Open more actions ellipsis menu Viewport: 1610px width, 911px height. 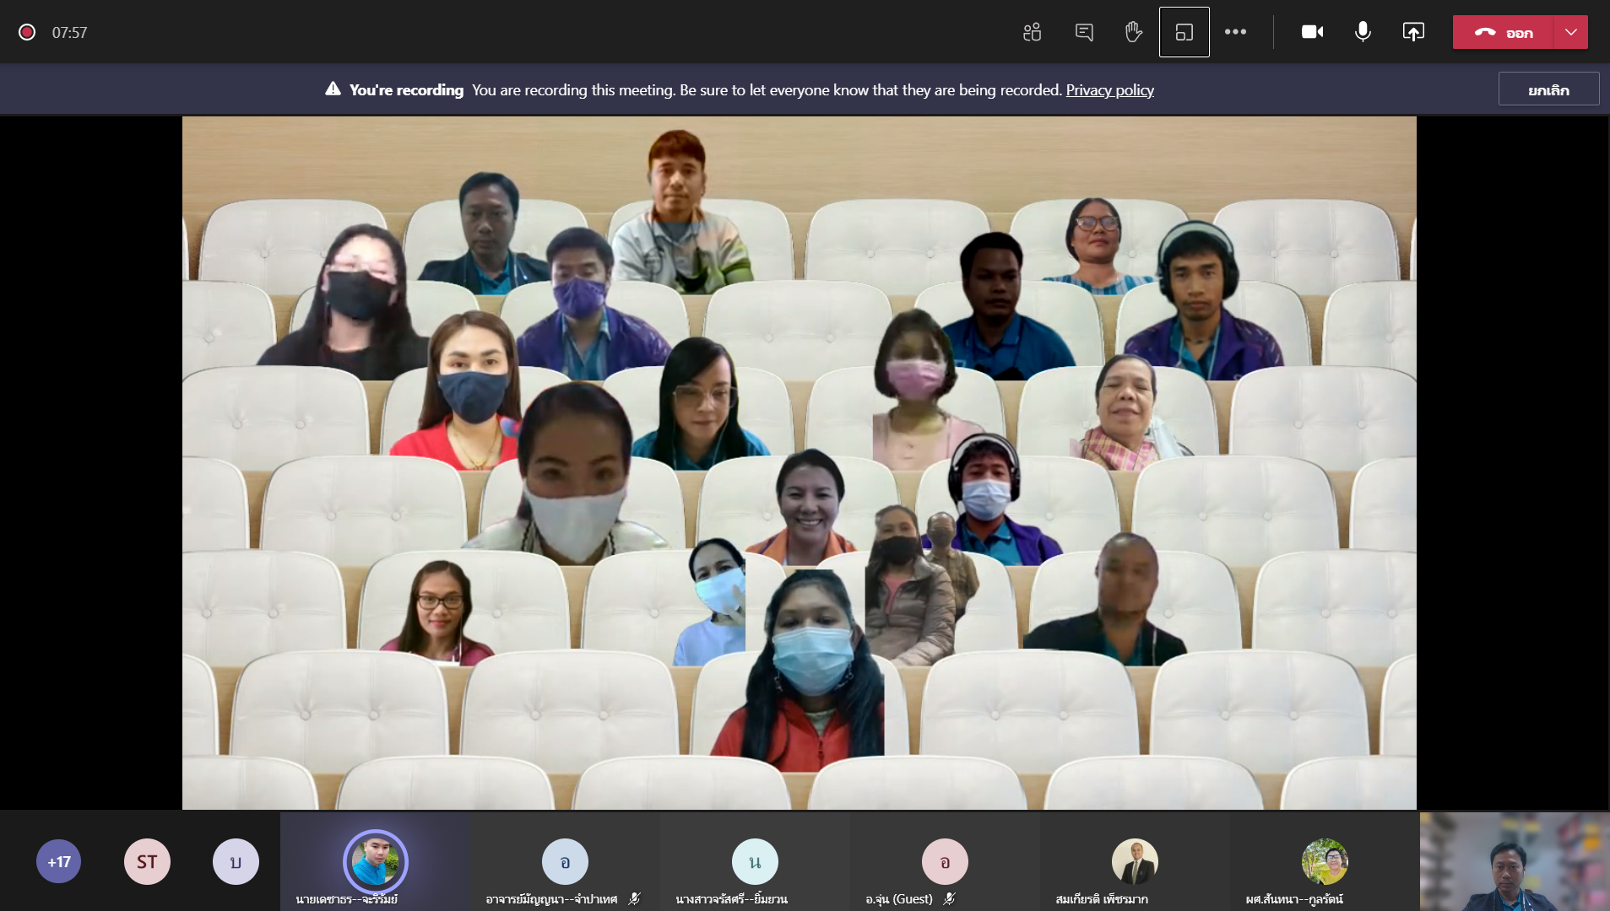1235,32
